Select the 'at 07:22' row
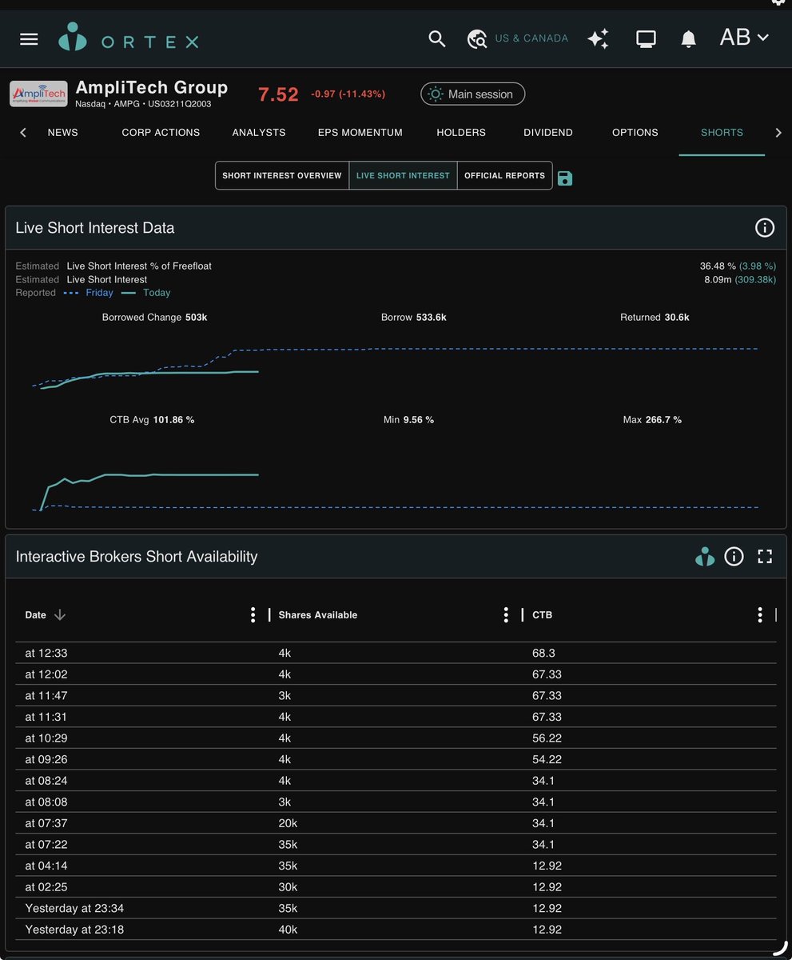This screenshot has height=960, width=792. [x=396, y=845]
